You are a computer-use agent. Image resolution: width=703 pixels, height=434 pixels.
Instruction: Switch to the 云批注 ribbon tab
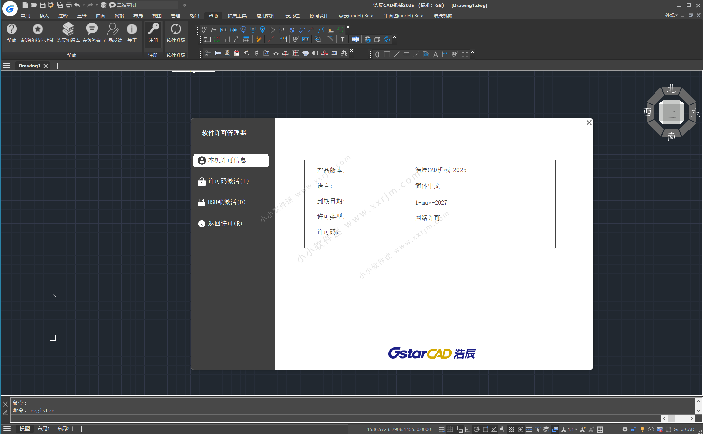click(292, 16)
